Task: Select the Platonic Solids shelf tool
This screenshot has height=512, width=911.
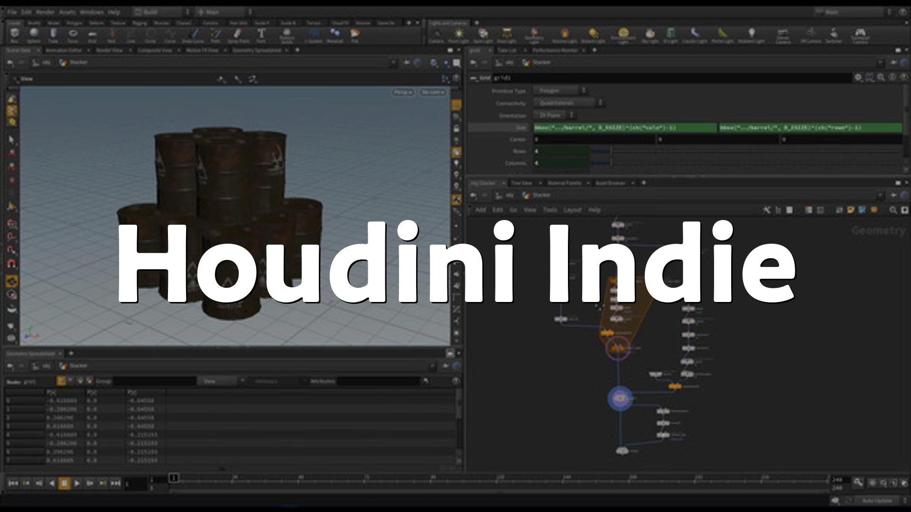Action: click(x=287, y=36)
